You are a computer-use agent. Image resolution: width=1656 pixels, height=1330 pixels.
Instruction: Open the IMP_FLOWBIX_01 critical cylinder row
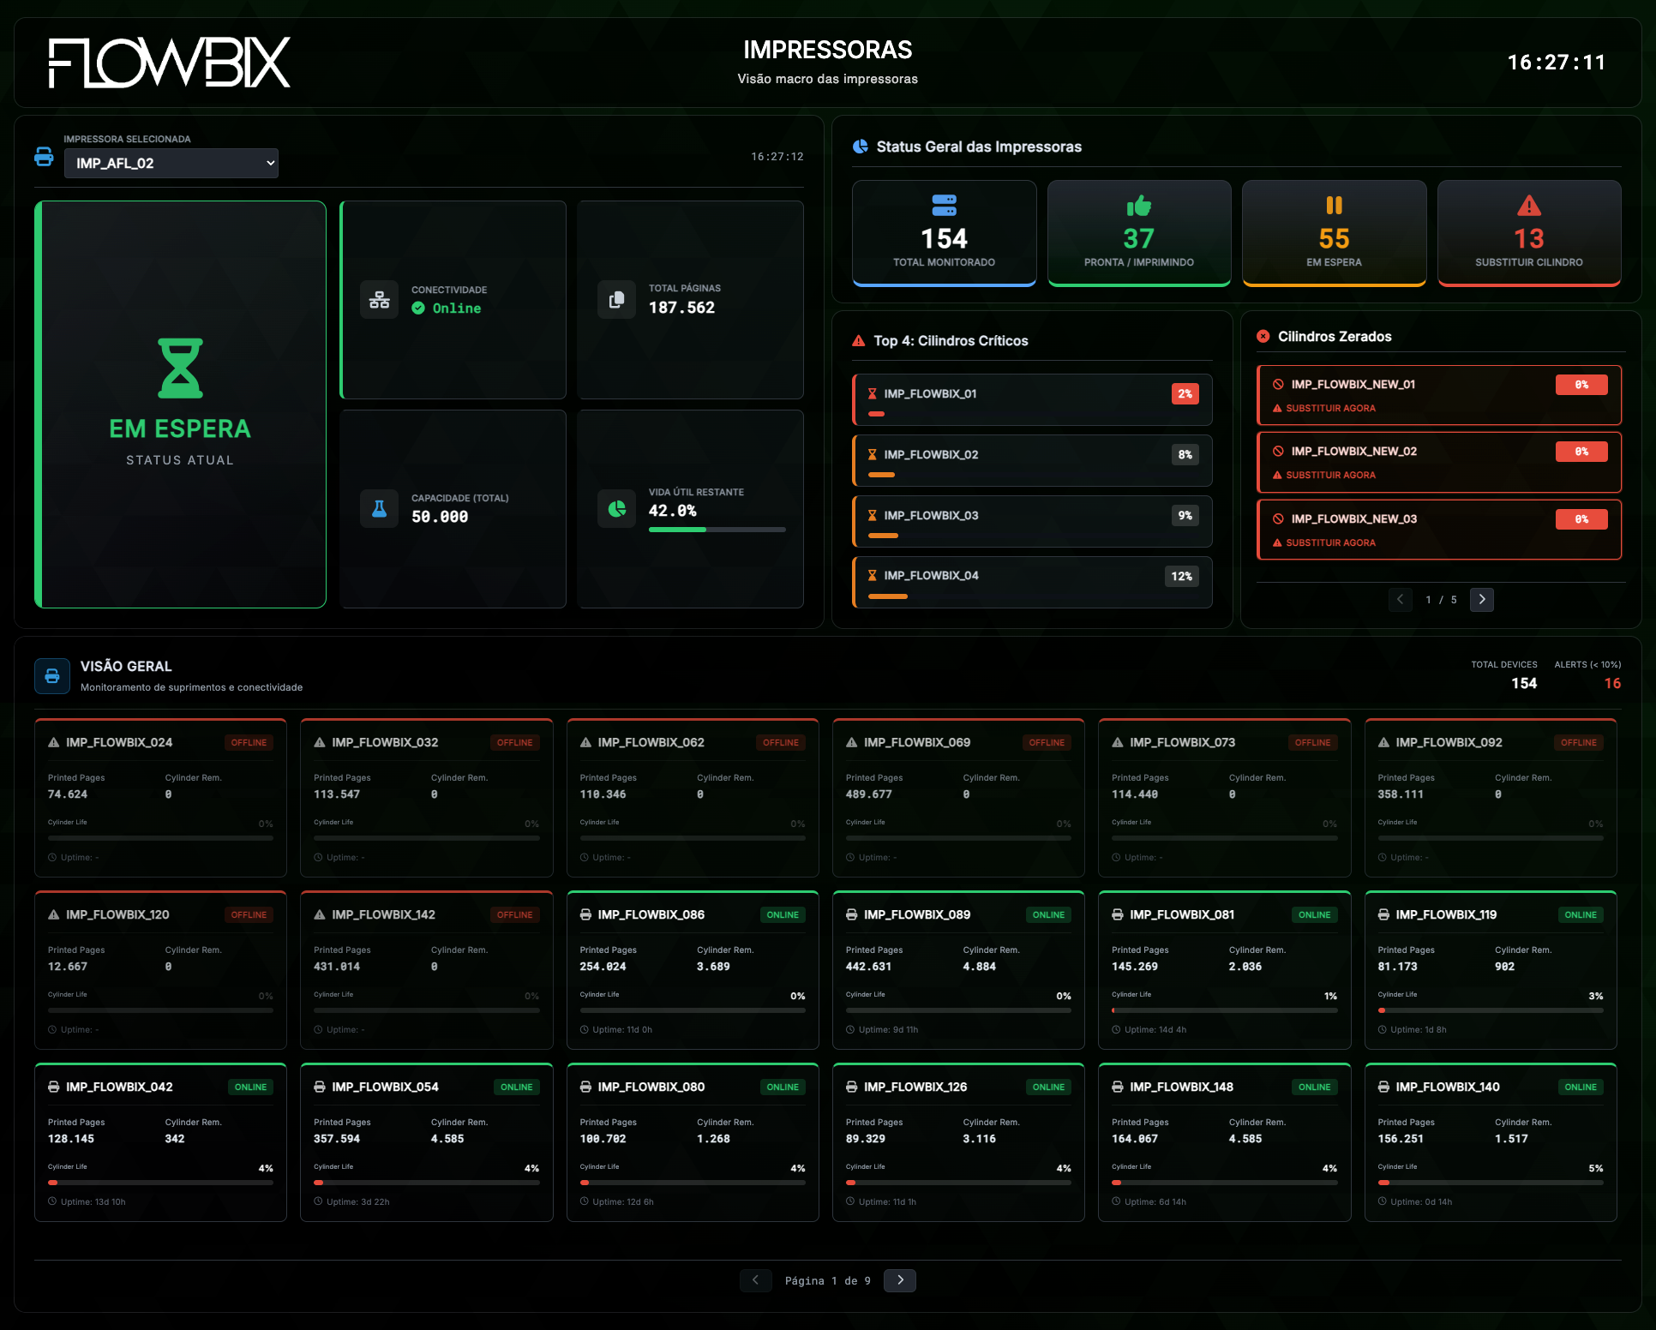tap(1032, 399)
